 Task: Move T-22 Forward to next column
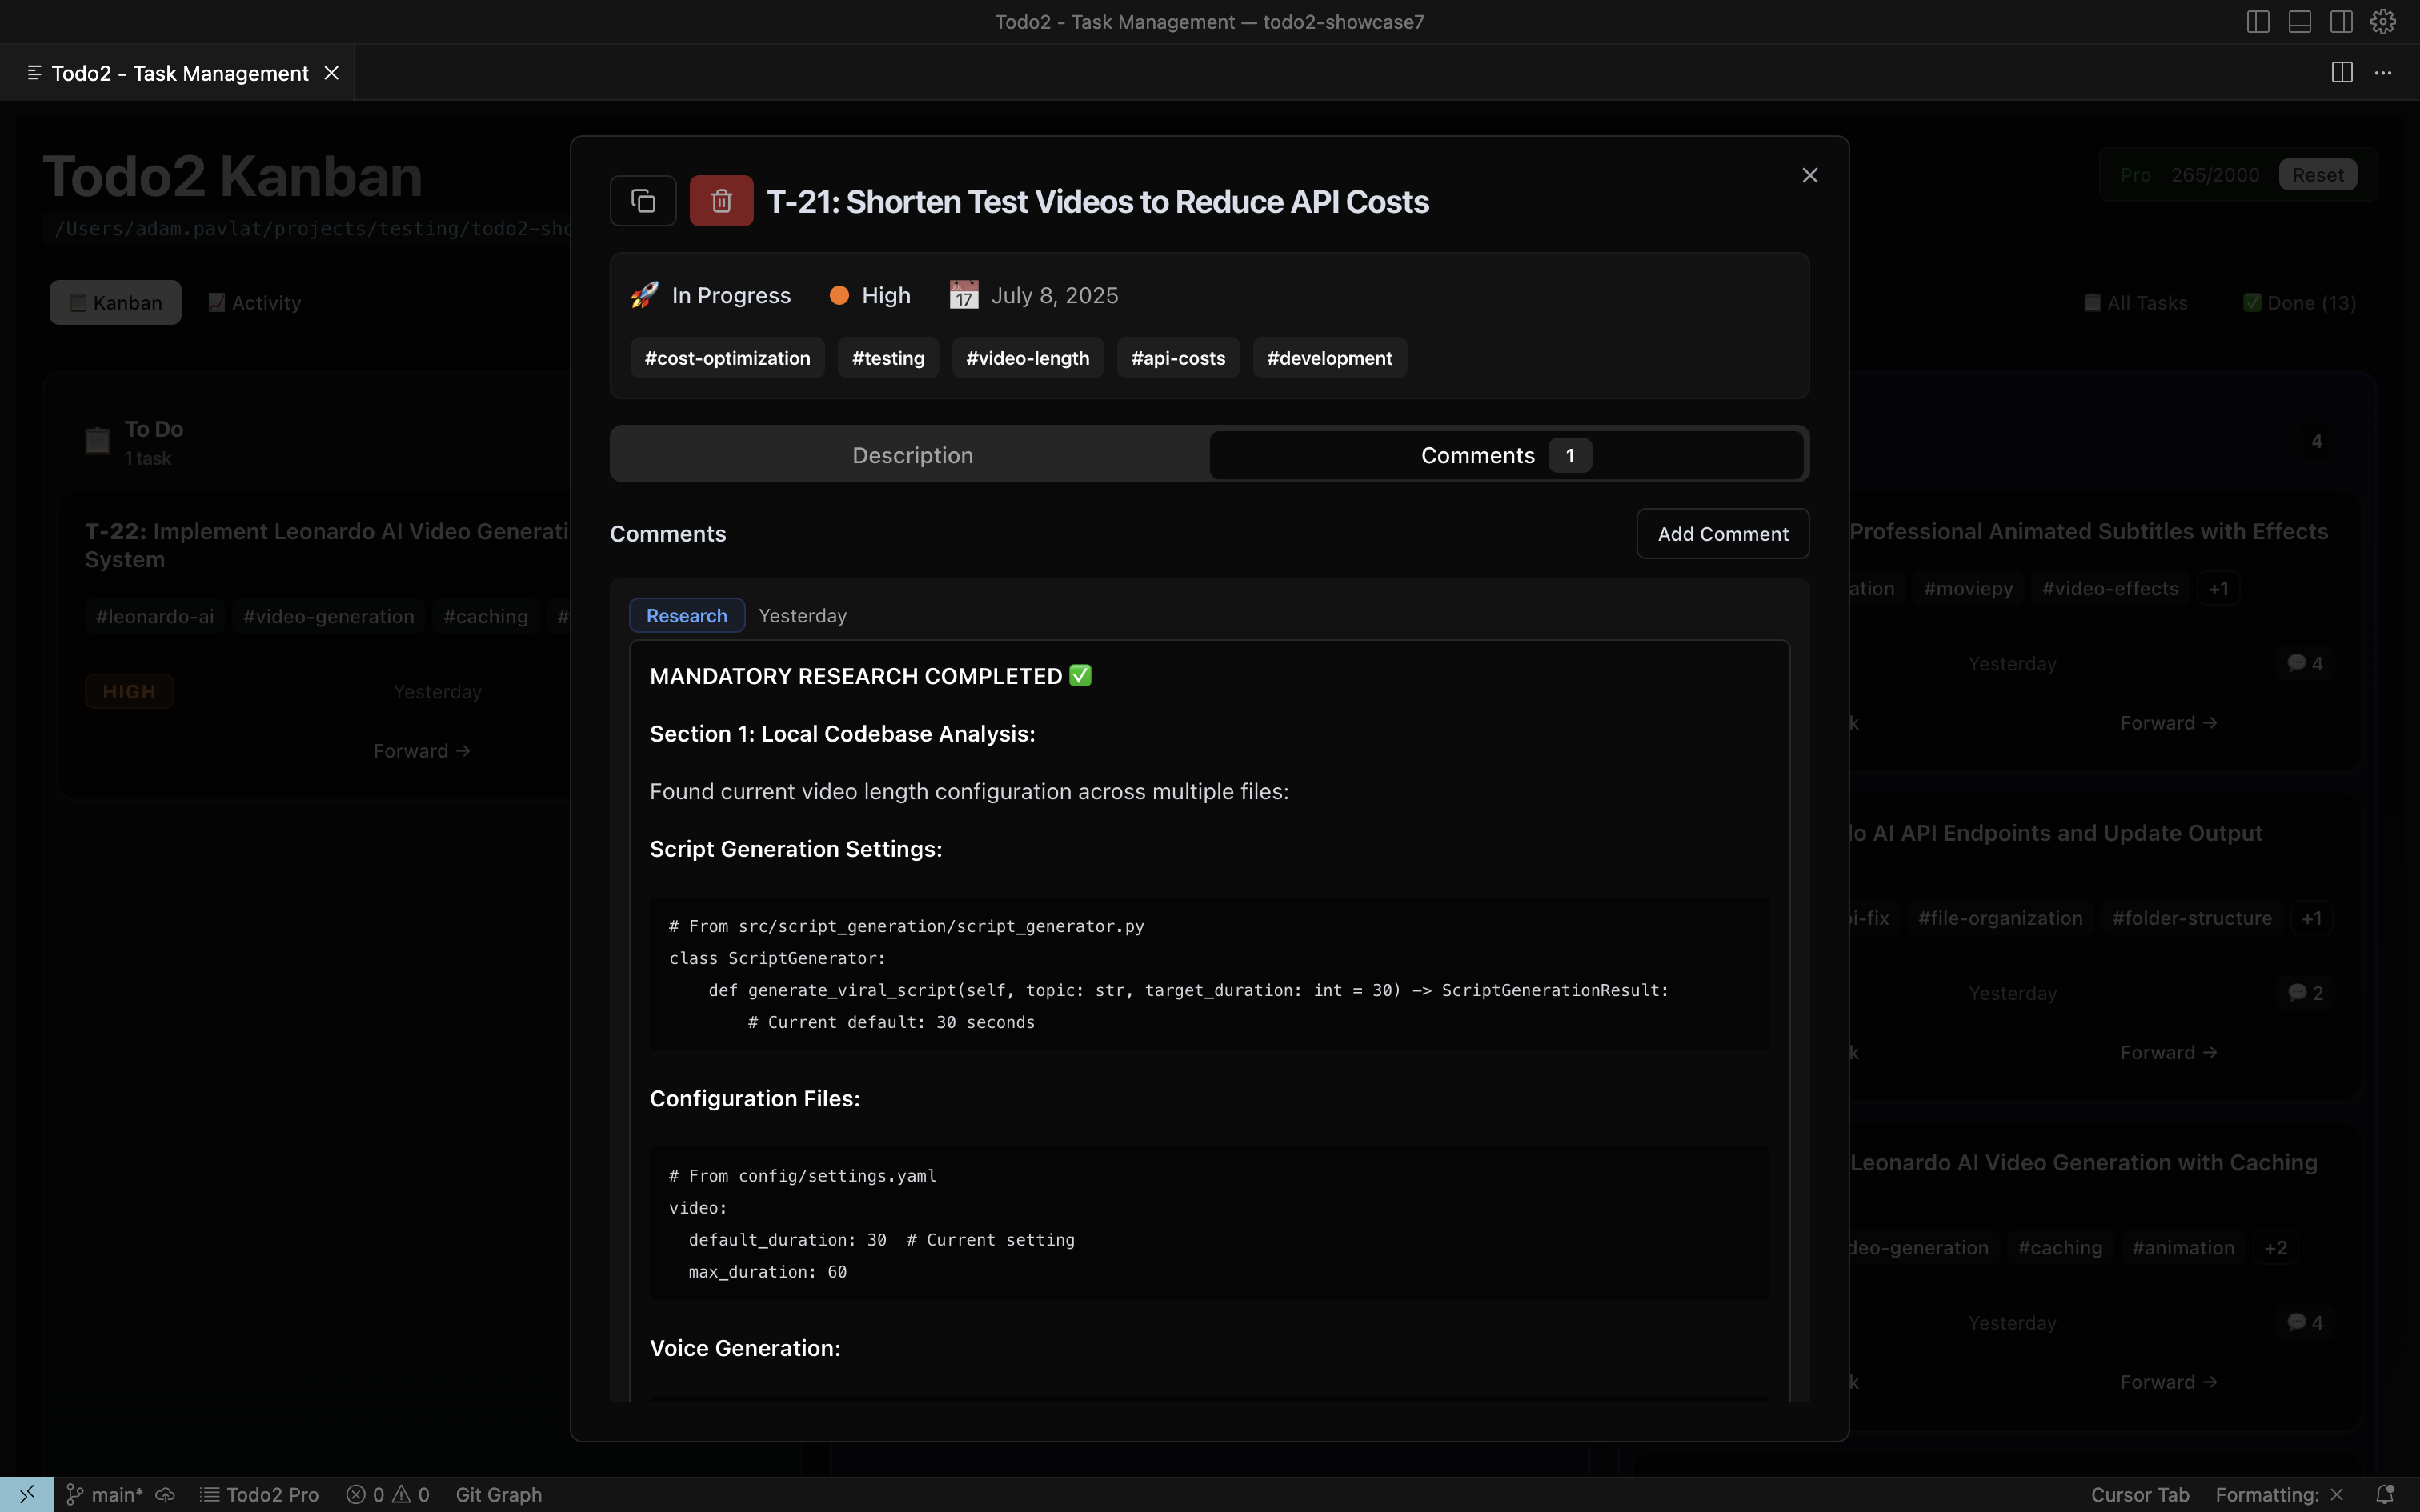pyautogui.click(x=421, y=750)
